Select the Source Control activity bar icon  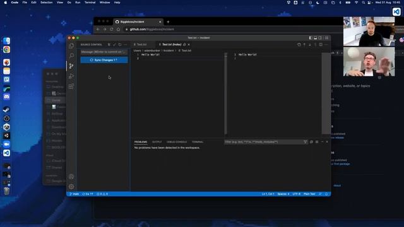point(71,66)
